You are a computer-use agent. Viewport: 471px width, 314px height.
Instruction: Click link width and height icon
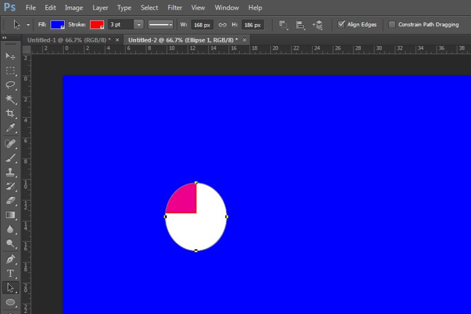pos(223,25)
